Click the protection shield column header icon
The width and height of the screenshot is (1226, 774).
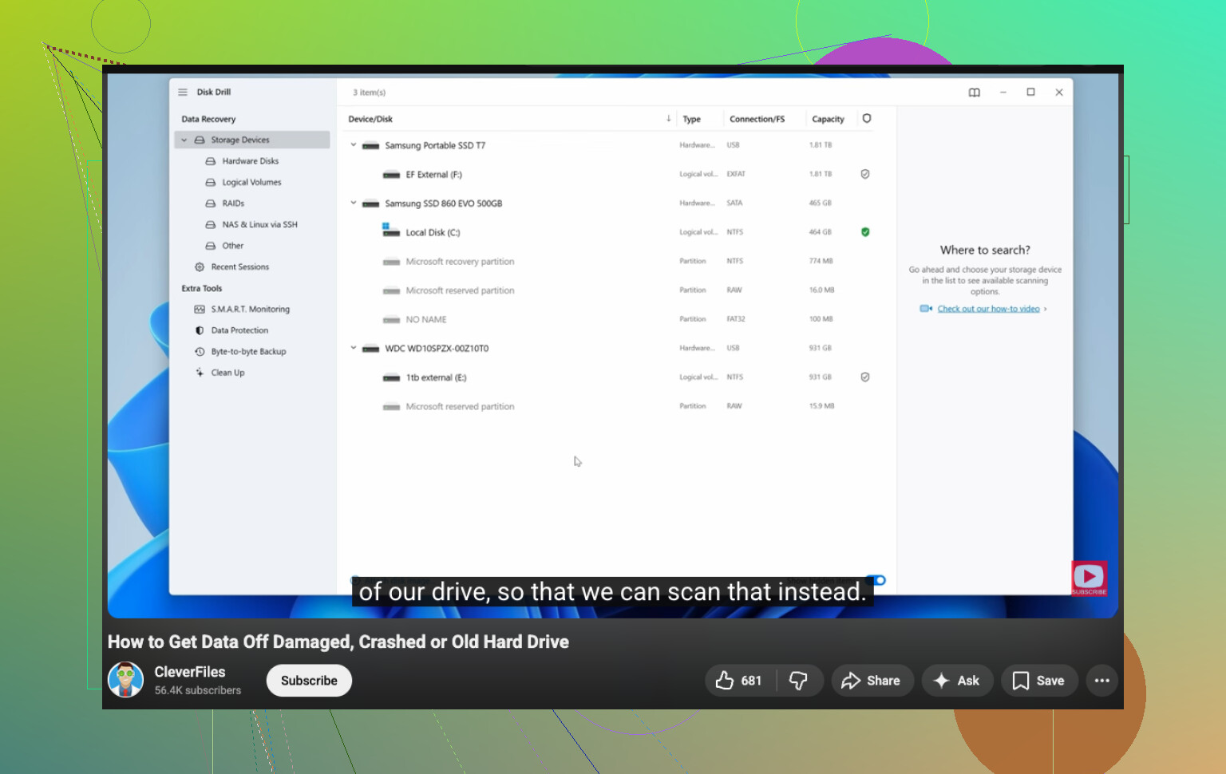[x=867, y=119]
